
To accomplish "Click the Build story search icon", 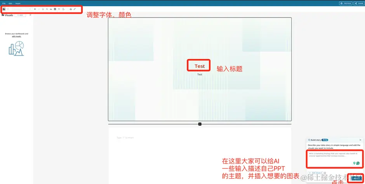I will pyautogui.click(x=309, y=140).
